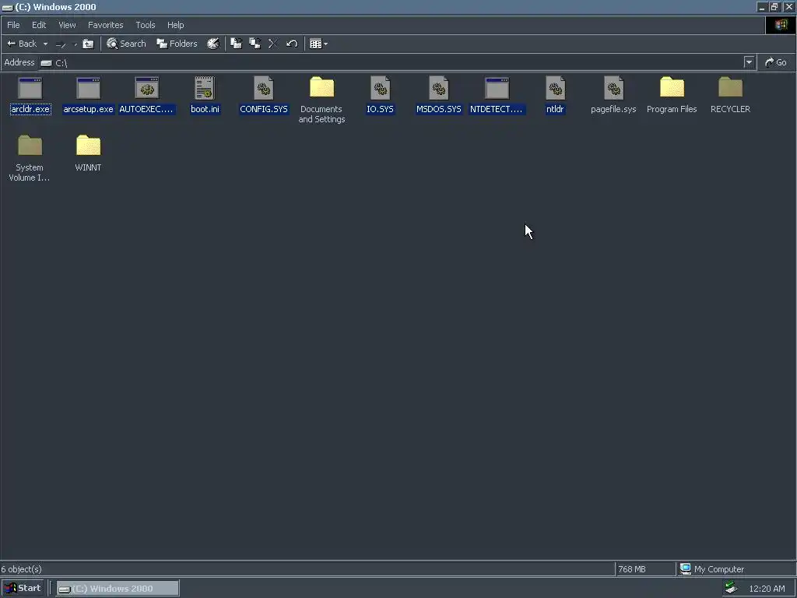Open the Forward history dropdown arrow
Viewport: 797px width, 598px height.
point(75,44)
